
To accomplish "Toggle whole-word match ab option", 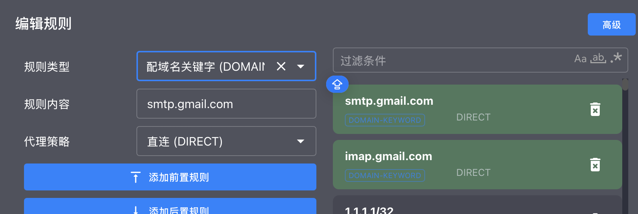I will point(598,58).
